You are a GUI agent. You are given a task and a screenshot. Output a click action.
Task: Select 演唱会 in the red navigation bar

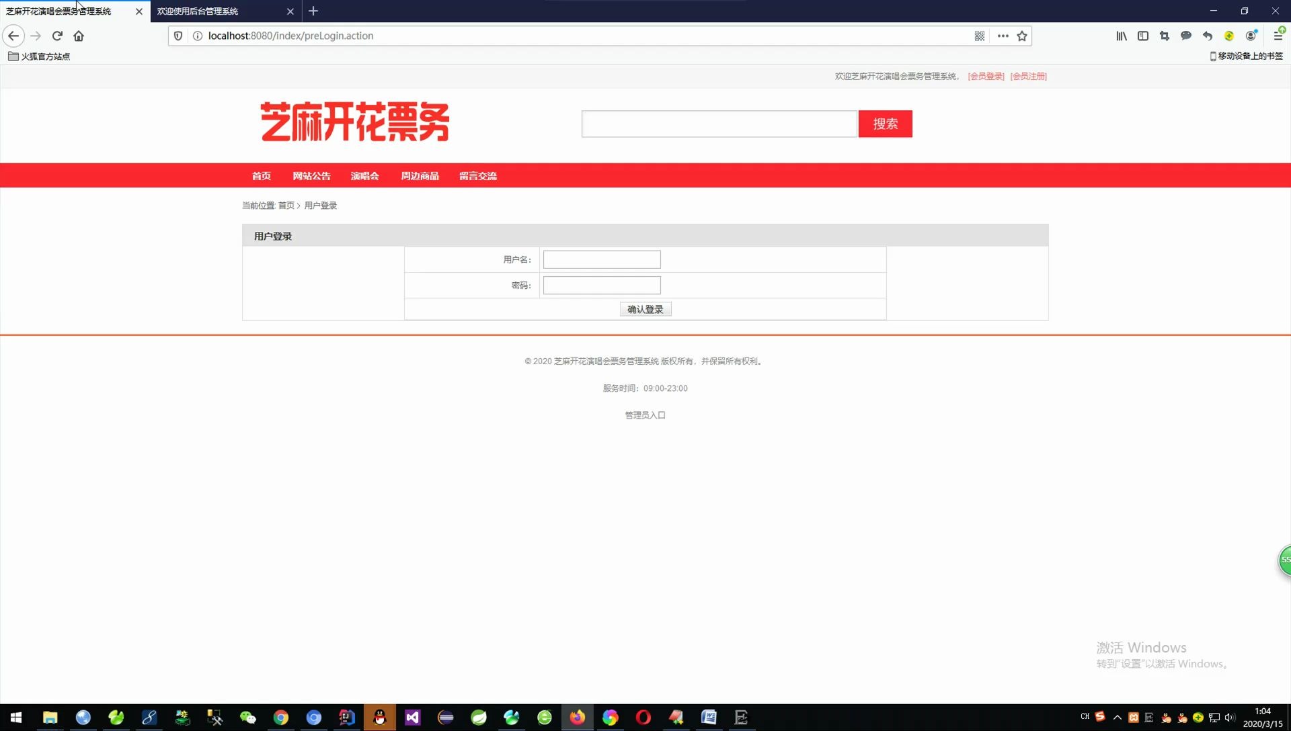pyautogui.click(x=364, y=175)
